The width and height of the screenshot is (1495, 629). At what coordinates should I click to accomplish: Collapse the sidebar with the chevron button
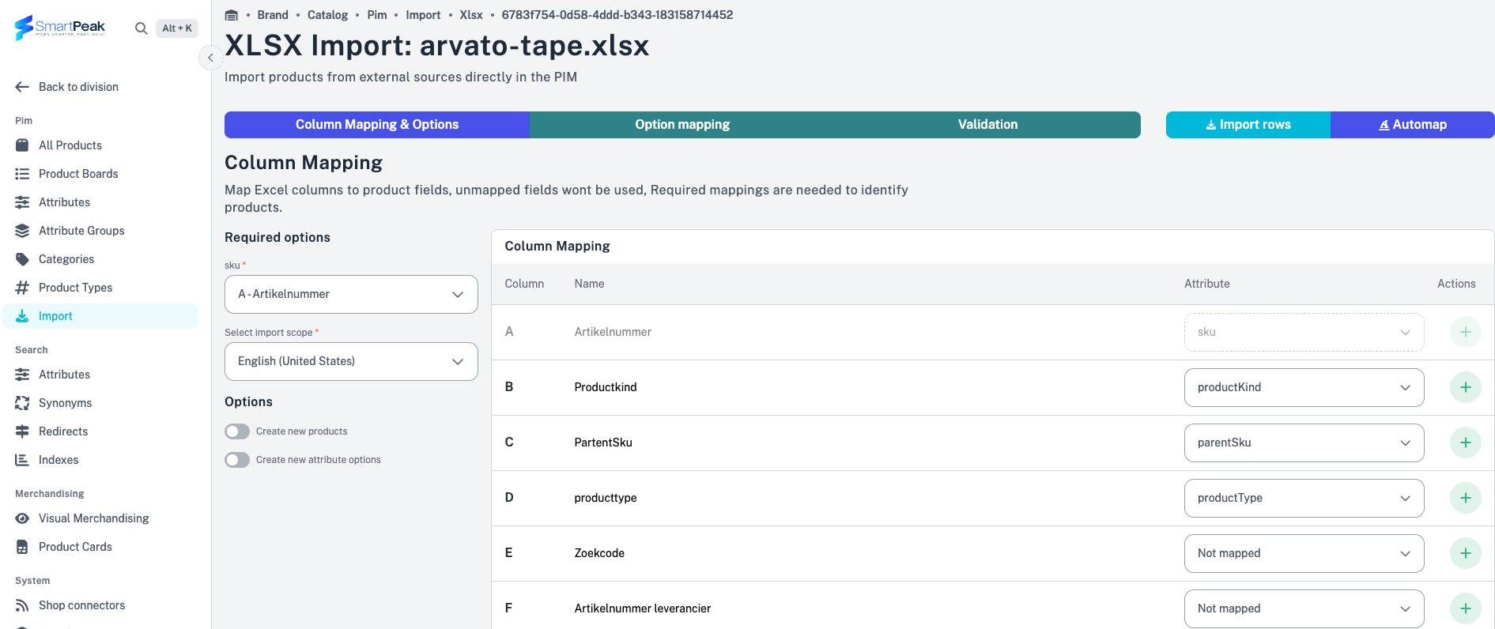pyautogui.click(x=210, y=58)
